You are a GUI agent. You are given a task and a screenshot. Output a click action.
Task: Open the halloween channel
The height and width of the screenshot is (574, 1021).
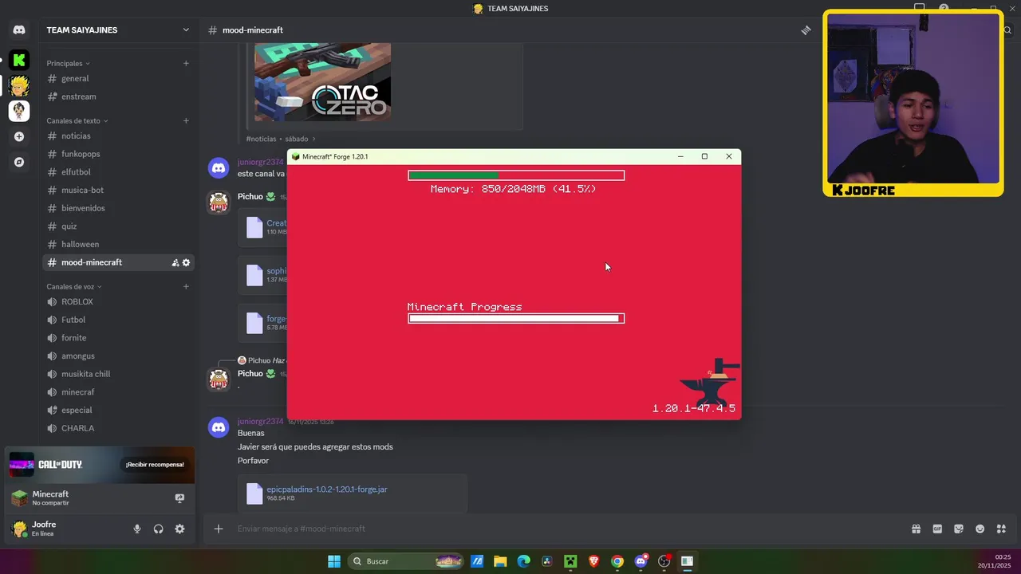(118, 244)
